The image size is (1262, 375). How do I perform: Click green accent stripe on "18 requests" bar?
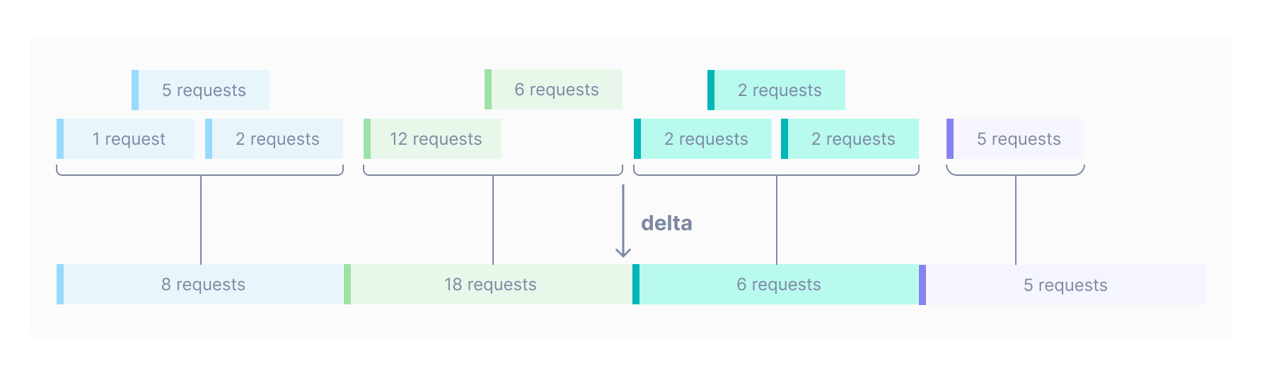(x=347, y=285)
